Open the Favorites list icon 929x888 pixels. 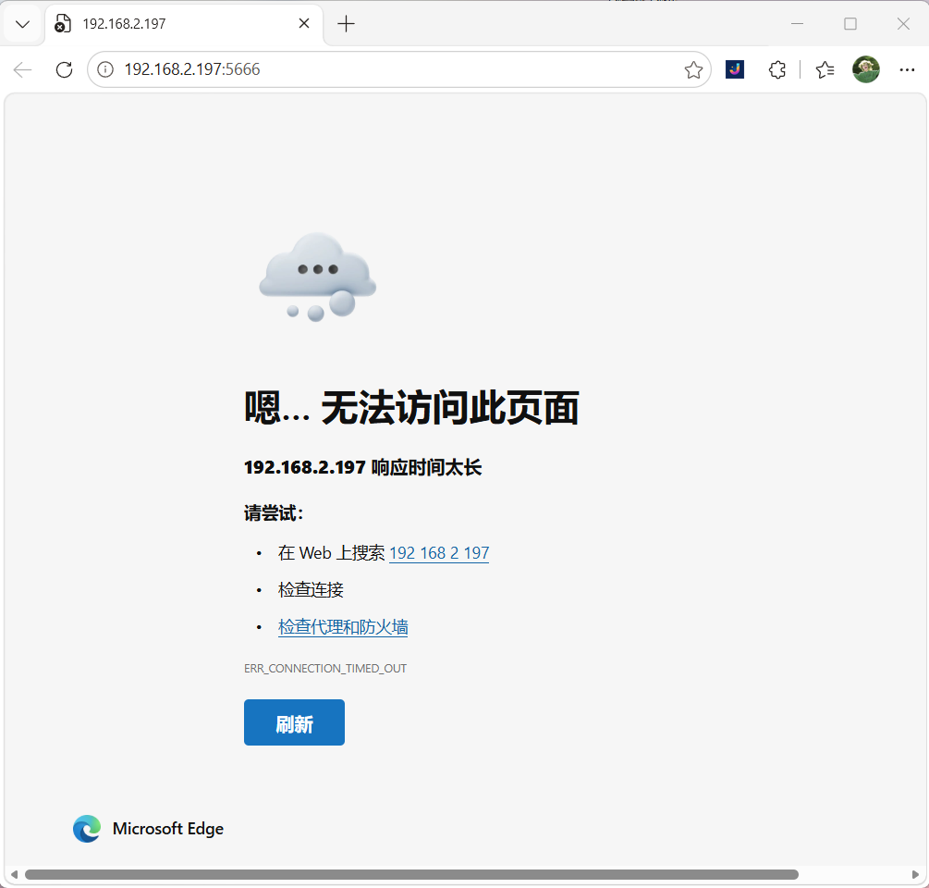coord(825,70)
